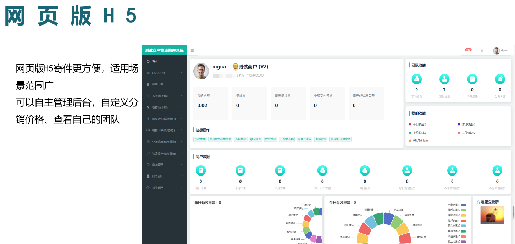
Task: Click the 商家寄件 quick action button
Action: click(321, 139)
